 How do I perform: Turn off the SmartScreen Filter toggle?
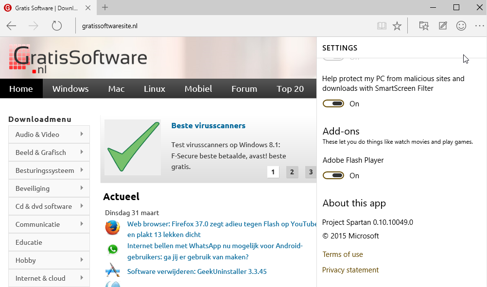(333, 103)
